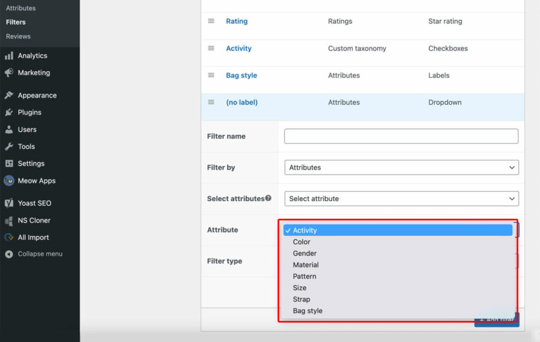
Task: Click the Custom taxonomy cell
Action: (357, 48)
